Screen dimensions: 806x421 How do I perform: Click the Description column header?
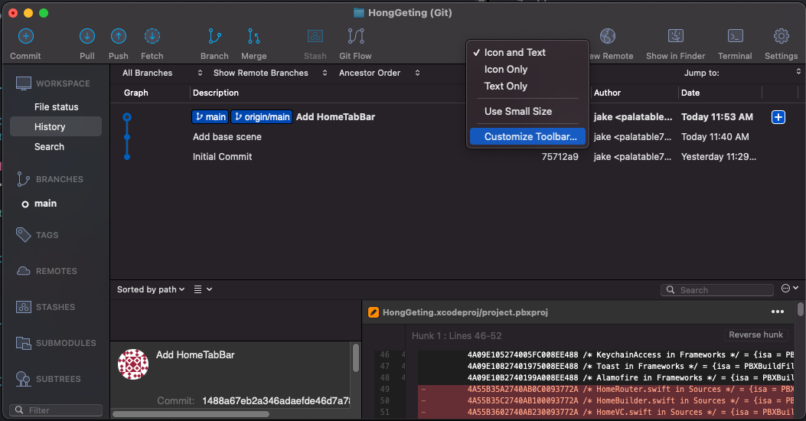[215, 93]
